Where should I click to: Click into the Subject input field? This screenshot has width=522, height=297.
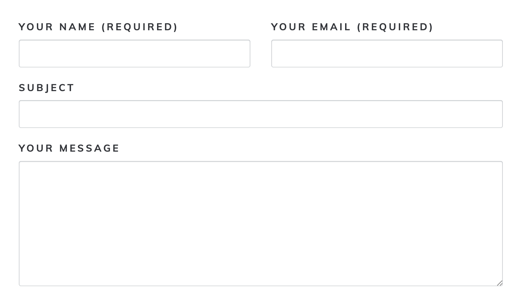pos(260,114)
